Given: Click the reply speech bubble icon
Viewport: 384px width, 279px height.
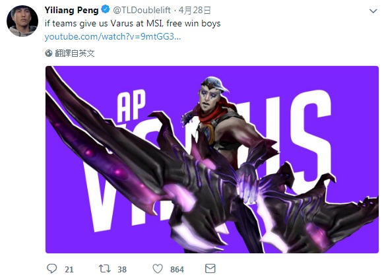Looking at the screenshot, I should click(52, 268).
